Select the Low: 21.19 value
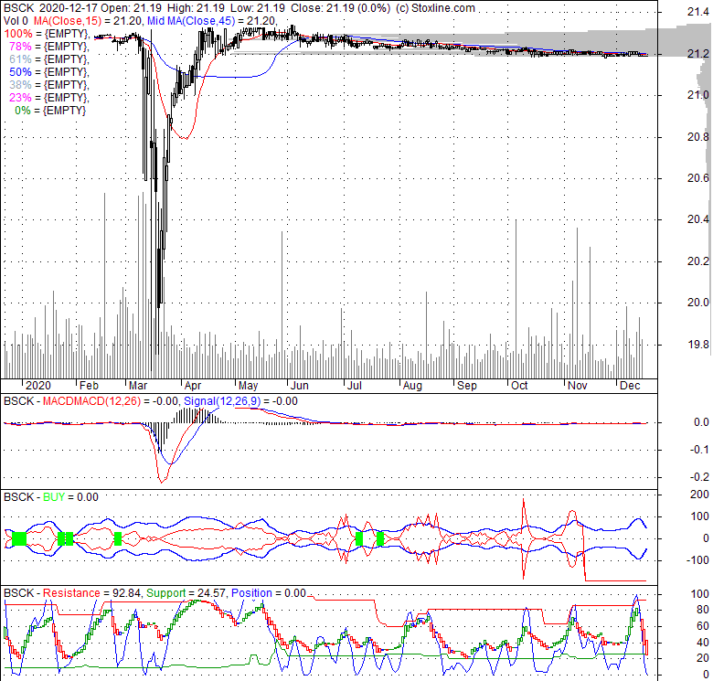The image size is (713, 681). pyautogui.click(x=258, y=8)
